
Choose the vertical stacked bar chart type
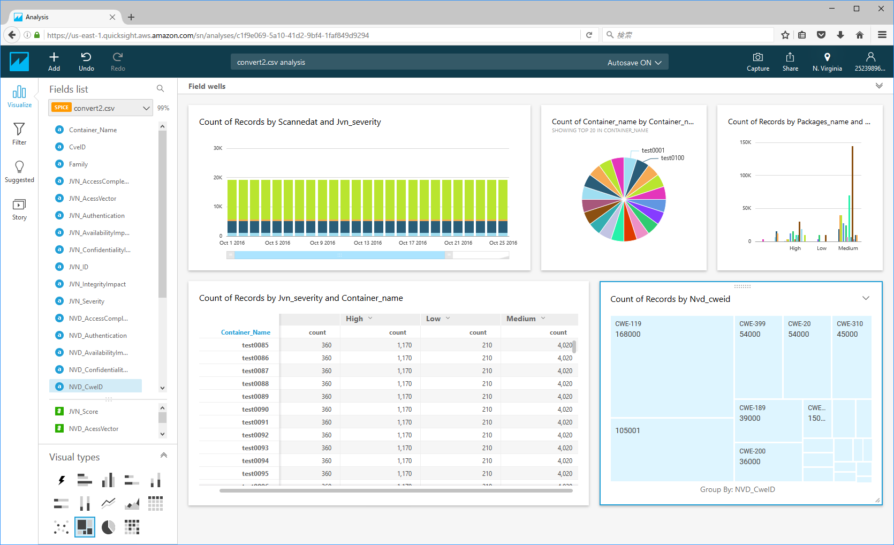coord(155,480)
